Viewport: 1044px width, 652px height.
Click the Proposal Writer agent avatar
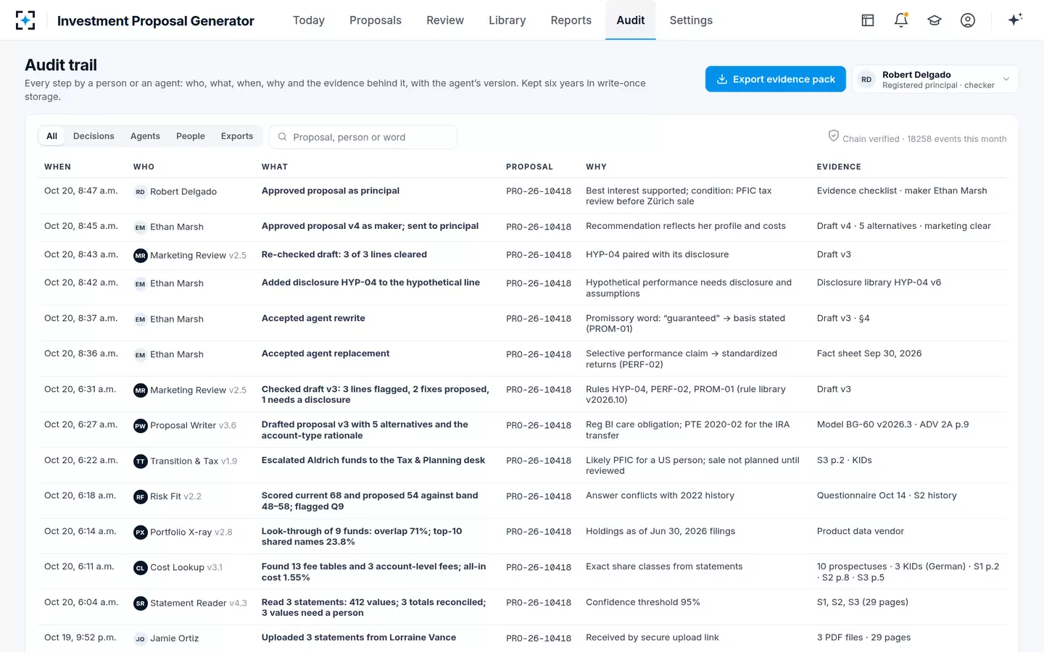click(x=141, y=426)
